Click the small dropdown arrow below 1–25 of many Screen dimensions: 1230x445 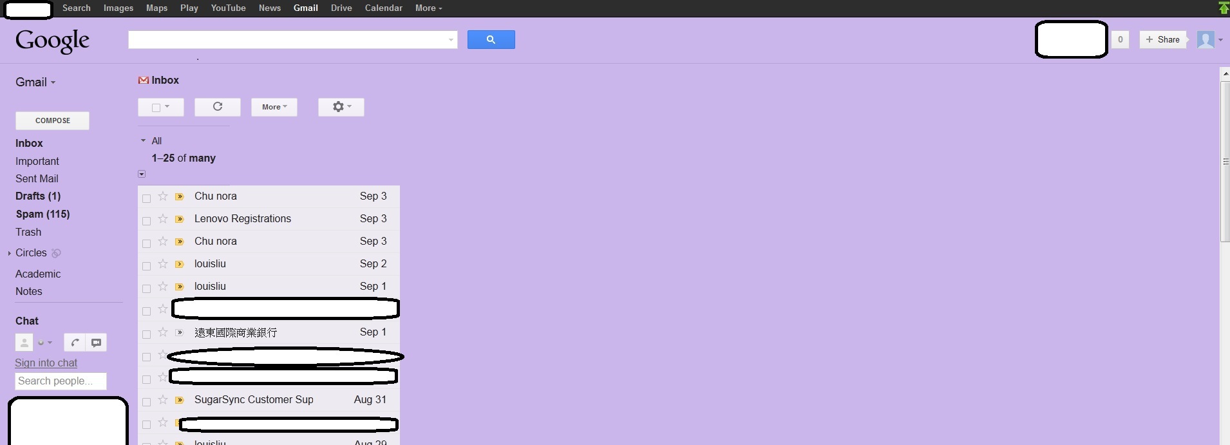click(x=142, y=174)
